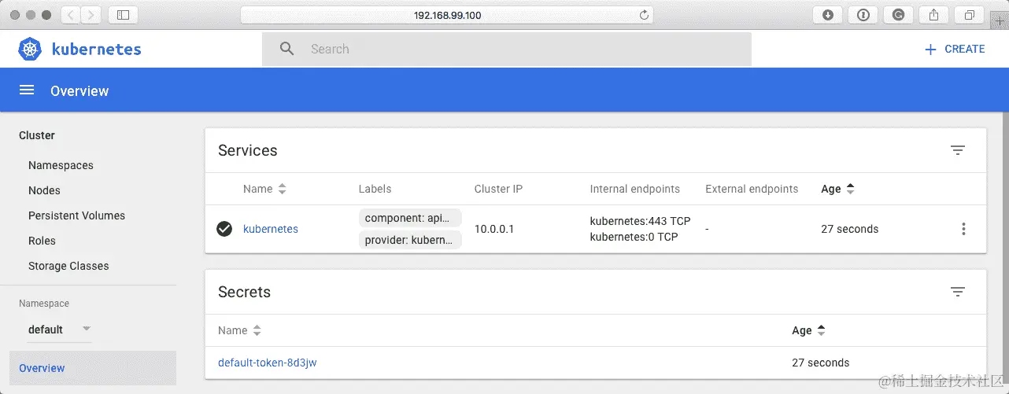Click the Cluster sidebar heading
The image size is (1009, 394).
pyautogui.click(x=37, y=135)
